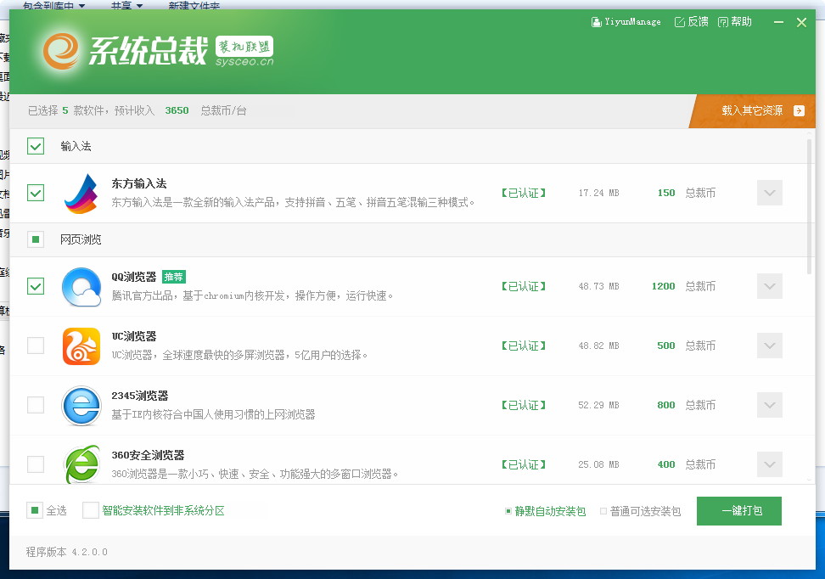Expand the QQ浏览器 details dropdown
The width and height of the screenshot is (825, 579).
(x=769, y=286)
